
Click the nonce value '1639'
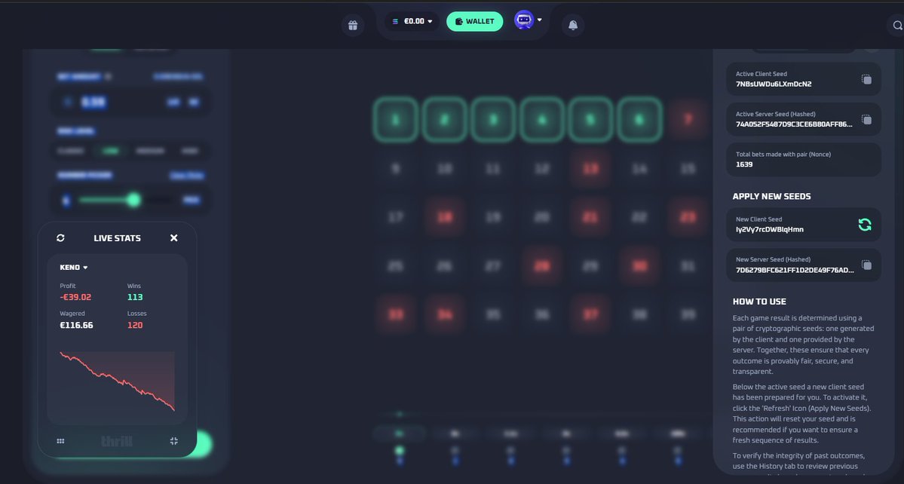pos(743,164)
